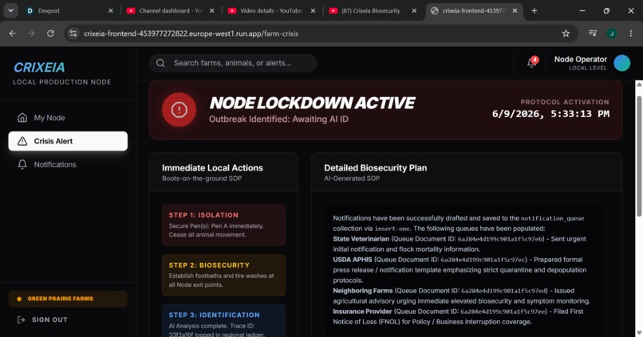643x337 pixels.
Task: Open the Step 1: Isolation card
Action: [x=223, y=225]
